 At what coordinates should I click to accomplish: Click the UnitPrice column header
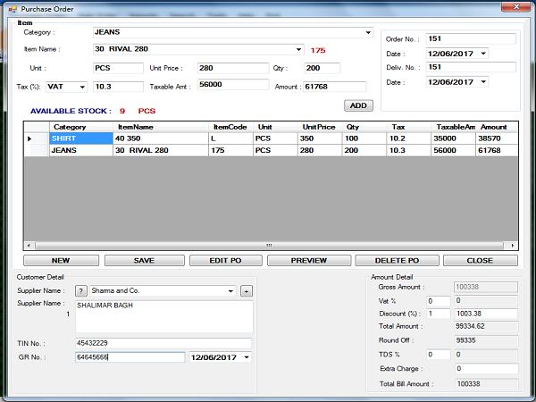click(x=320, y=127)
